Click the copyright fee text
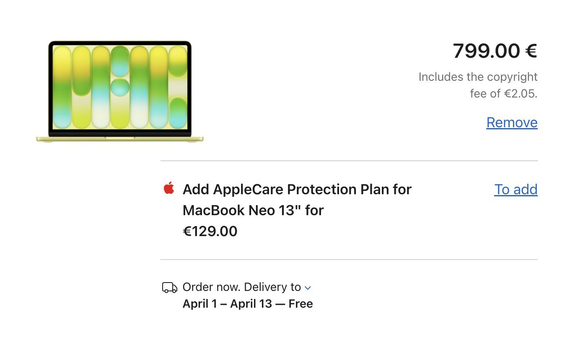570x360 pixels. pos(478,85)
